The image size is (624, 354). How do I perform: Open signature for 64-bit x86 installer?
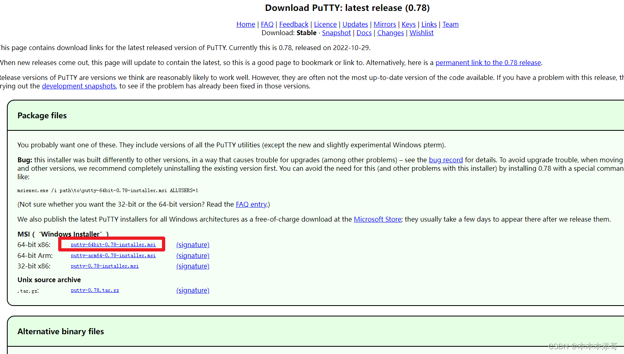[193, 245]
